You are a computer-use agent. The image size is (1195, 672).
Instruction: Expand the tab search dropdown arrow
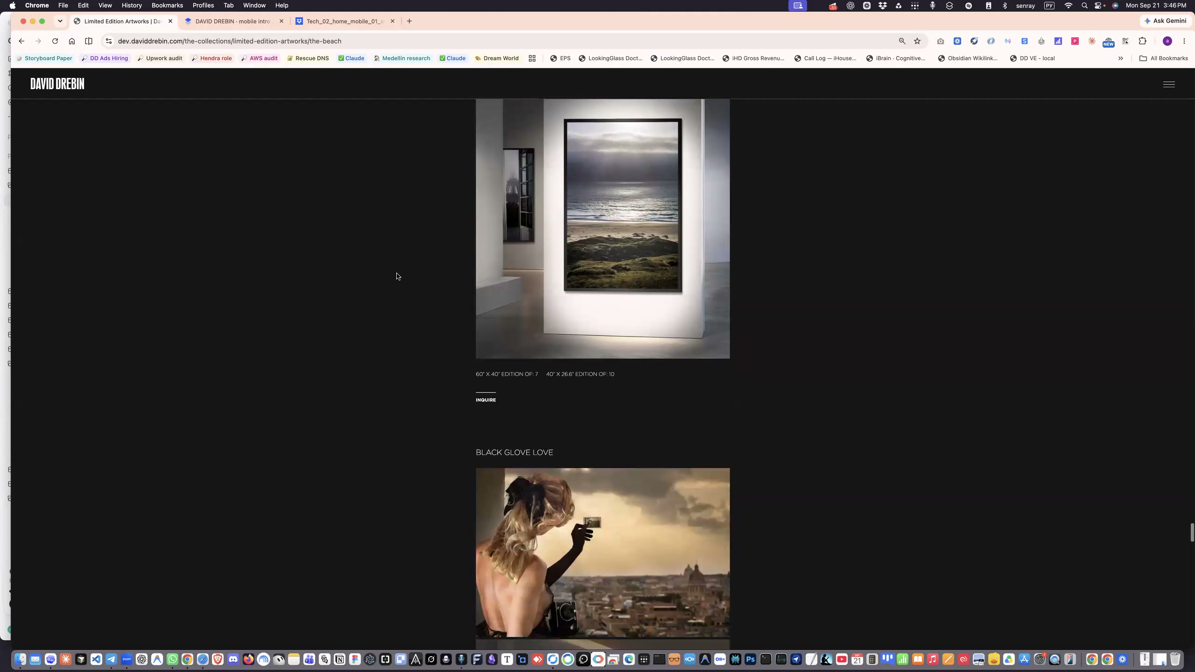coord(60,21)
